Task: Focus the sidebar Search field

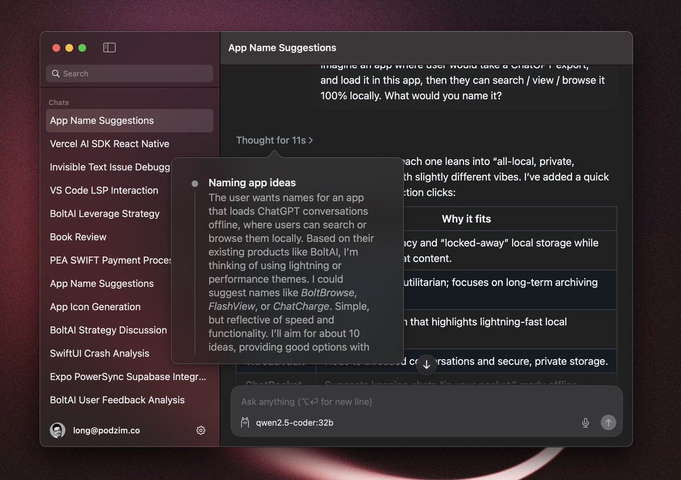Action: click(129, 73)
